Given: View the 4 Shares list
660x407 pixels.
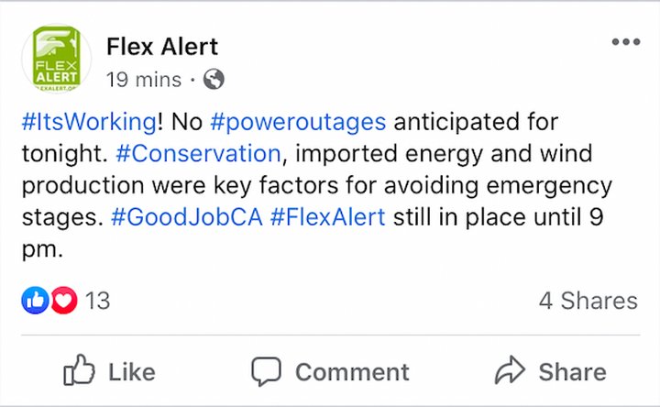Looking at the screenshot, I should (x=588, y=301).
